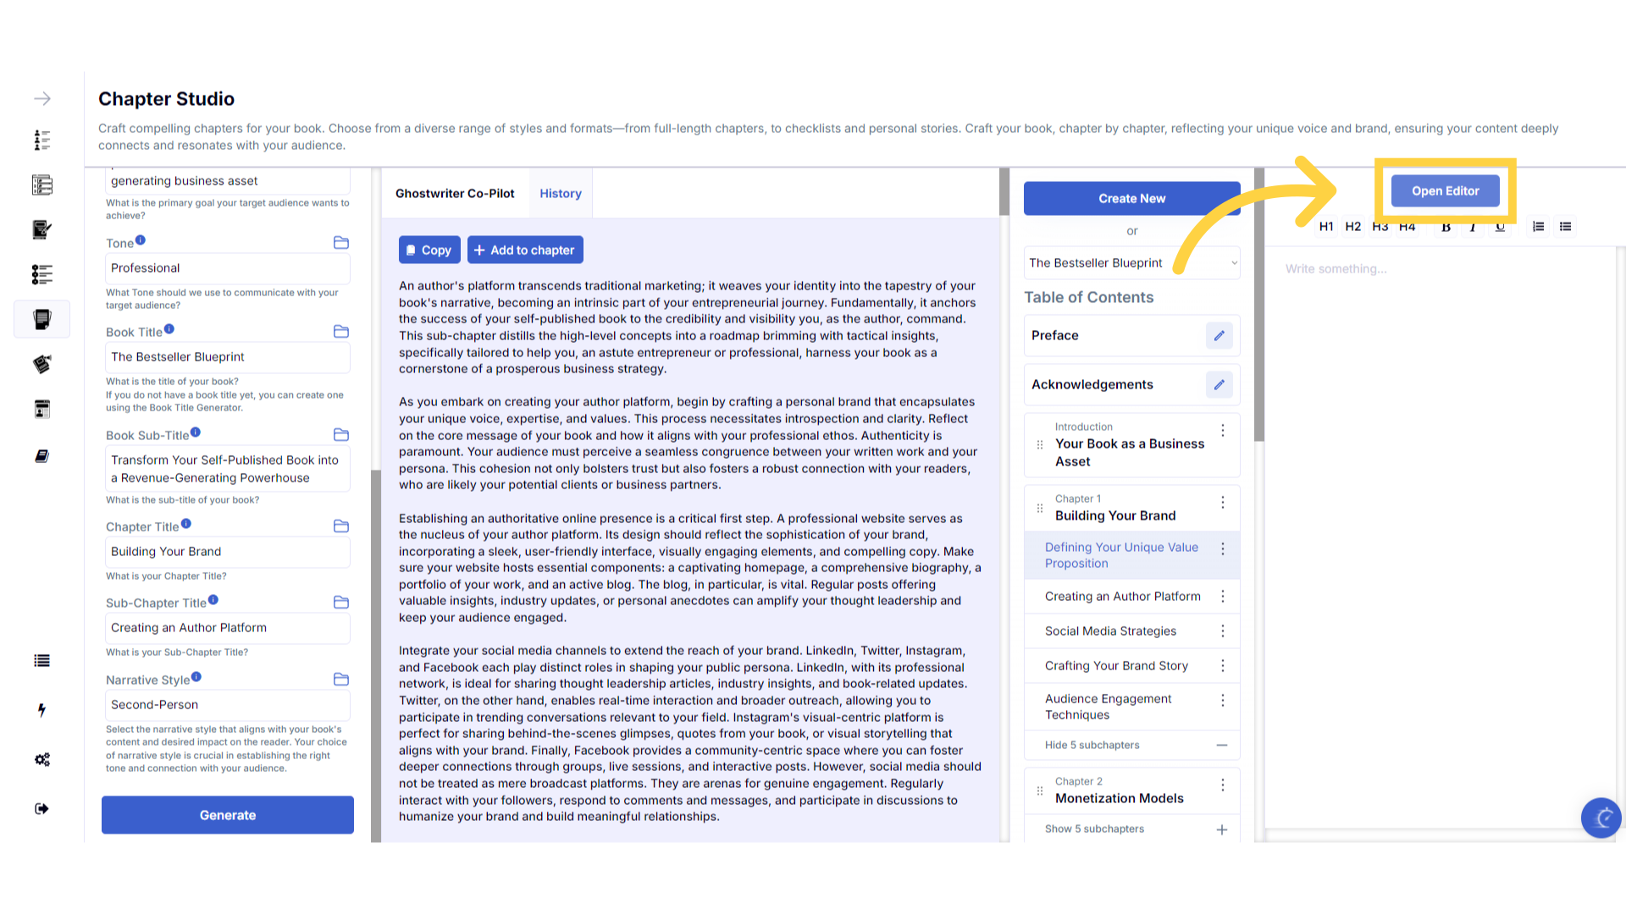This screenshot has width=1626, height=914.
Task: Click the sidebar expand arrow icon
Action: click(42, 99)
